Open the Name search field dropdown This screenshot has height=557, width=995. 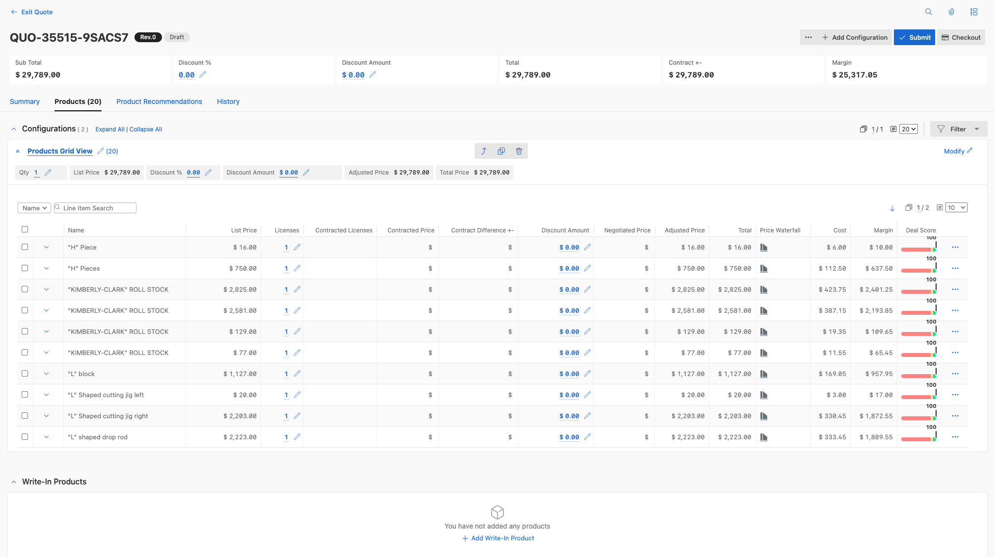[x=34, y=208]
